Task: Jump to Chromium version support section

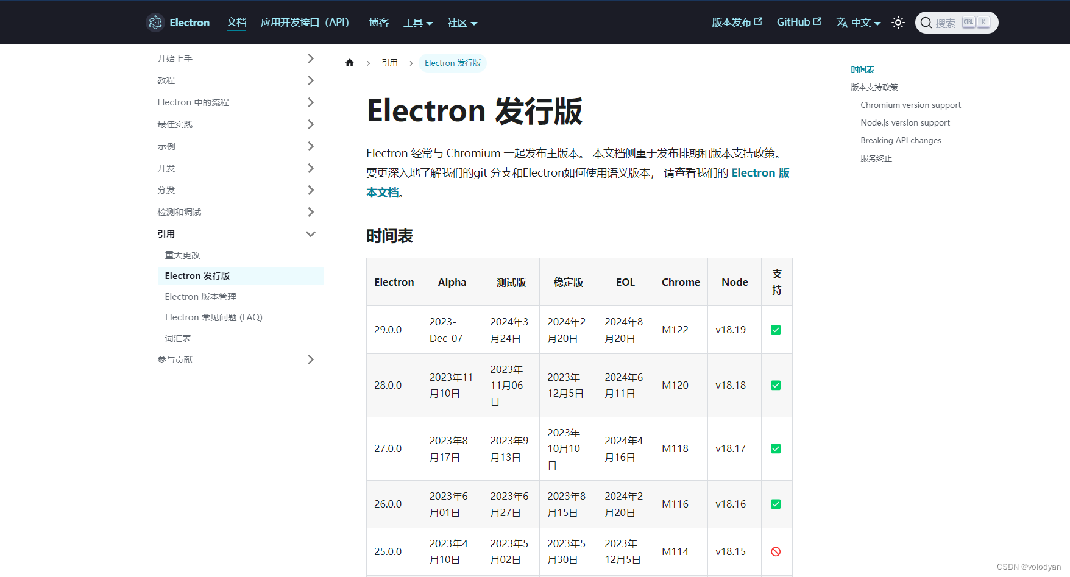Action: 910,105
